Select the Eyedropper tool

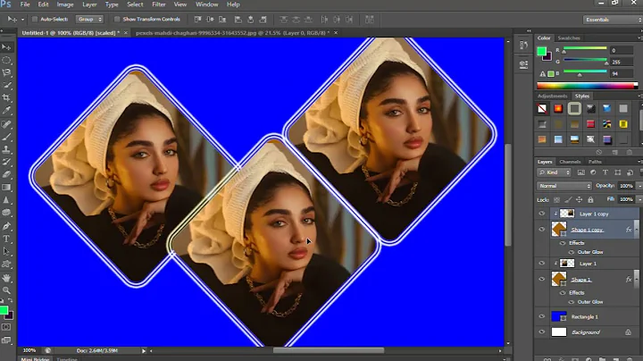pyautogui.click(x=6, y=110)
